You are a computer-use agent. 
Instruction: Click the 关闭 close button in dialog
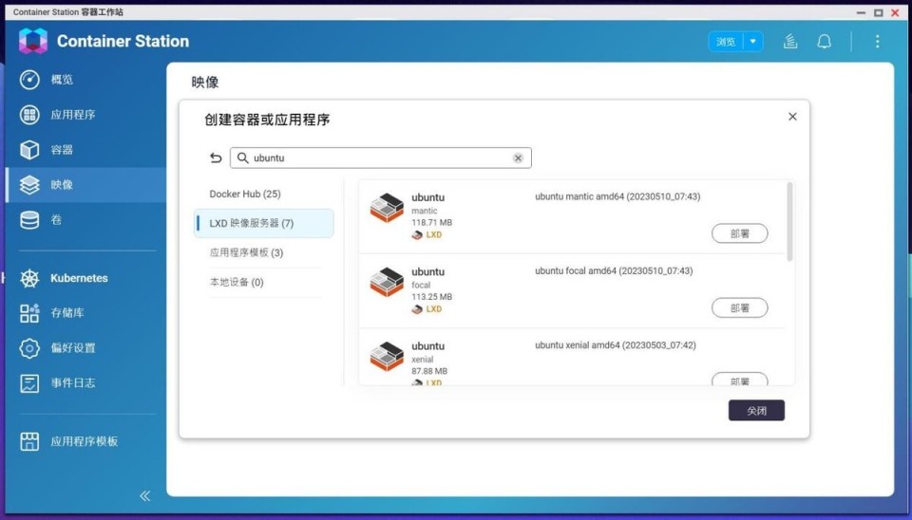tap(756, 410)
